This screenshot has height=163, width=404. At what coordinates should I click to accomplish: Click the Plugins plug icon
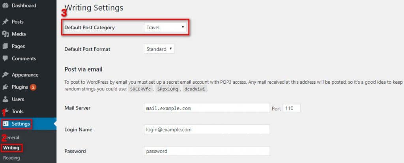(x=5, y=87)
